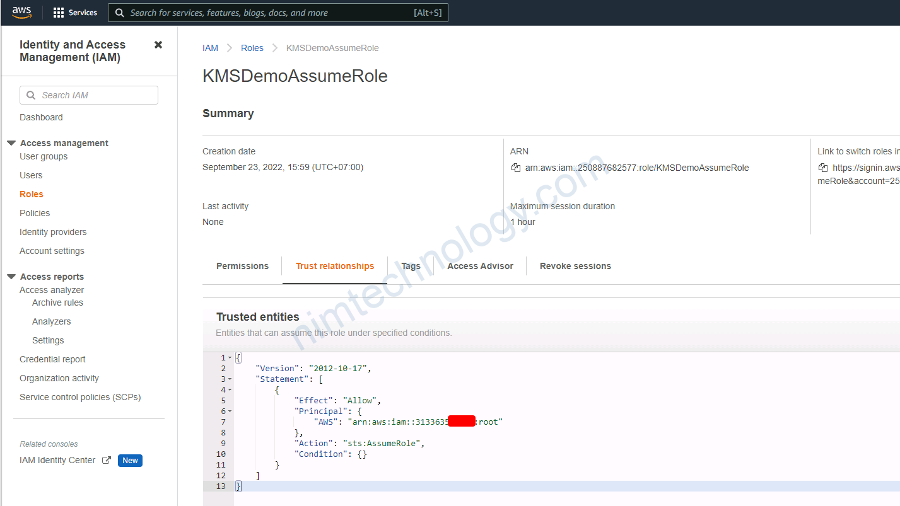Image resolution: width=900 pixels, height=506 pixels.
Task: Open Access analyzer in sidebar
Action: click(x=52, y=290)
